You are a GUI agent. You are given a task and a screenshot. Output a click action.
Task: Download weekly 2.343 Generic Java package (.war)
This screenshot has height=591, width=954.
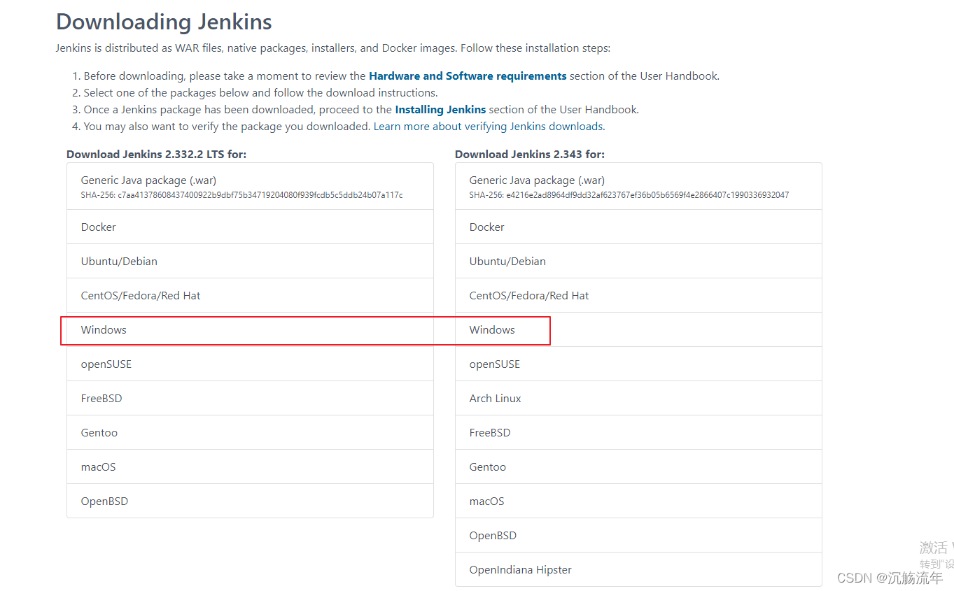point(638,187)
